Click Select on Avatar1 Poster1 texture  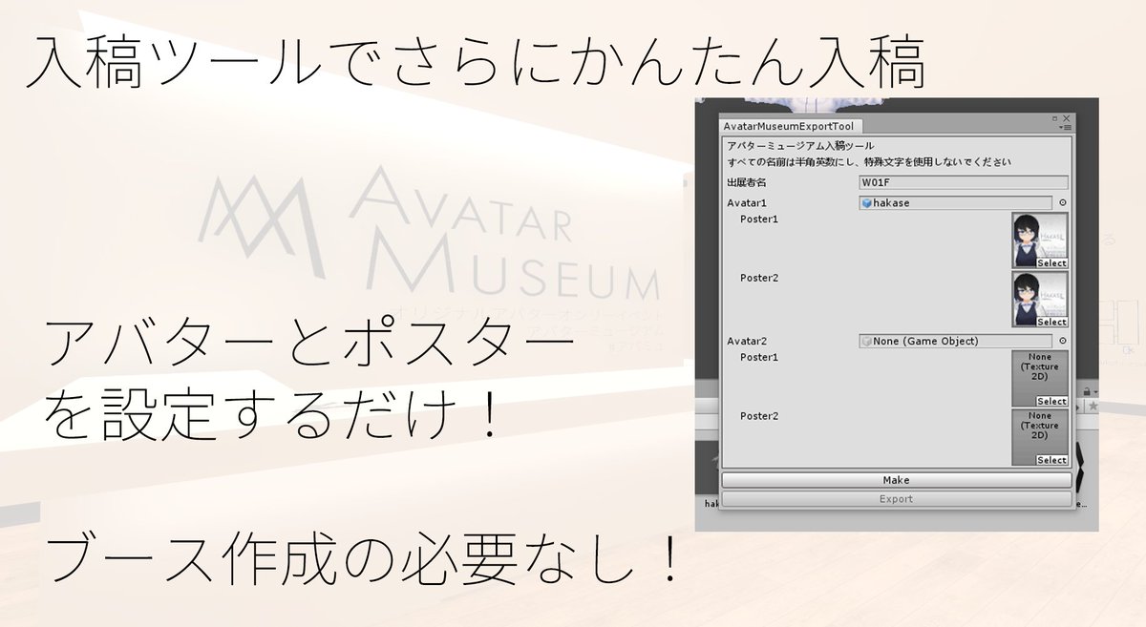click(1051, 263)
